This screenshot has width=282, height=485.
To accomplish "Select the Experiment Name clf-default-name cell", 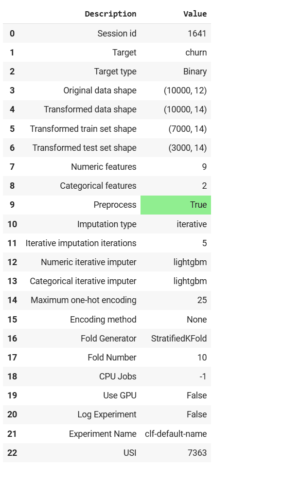I will pyautogui.click(x=176, y=433).
